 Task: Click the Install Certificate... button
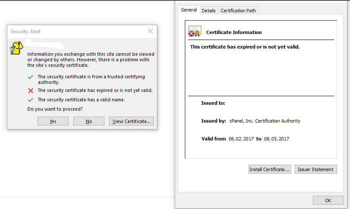[270, 169]
